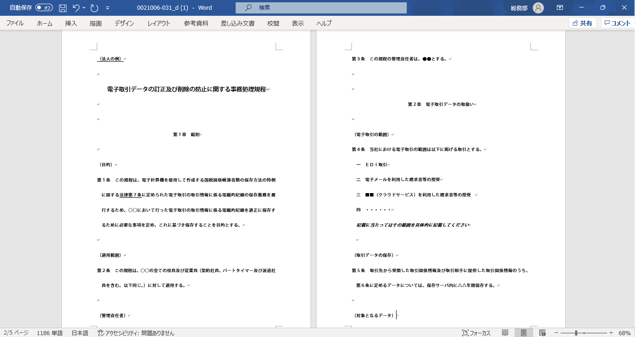Image resolution: width=635 pixels, height=337 pixels.
Task: Click the underlined 法律第７条 text
Action: coord(131,195)
